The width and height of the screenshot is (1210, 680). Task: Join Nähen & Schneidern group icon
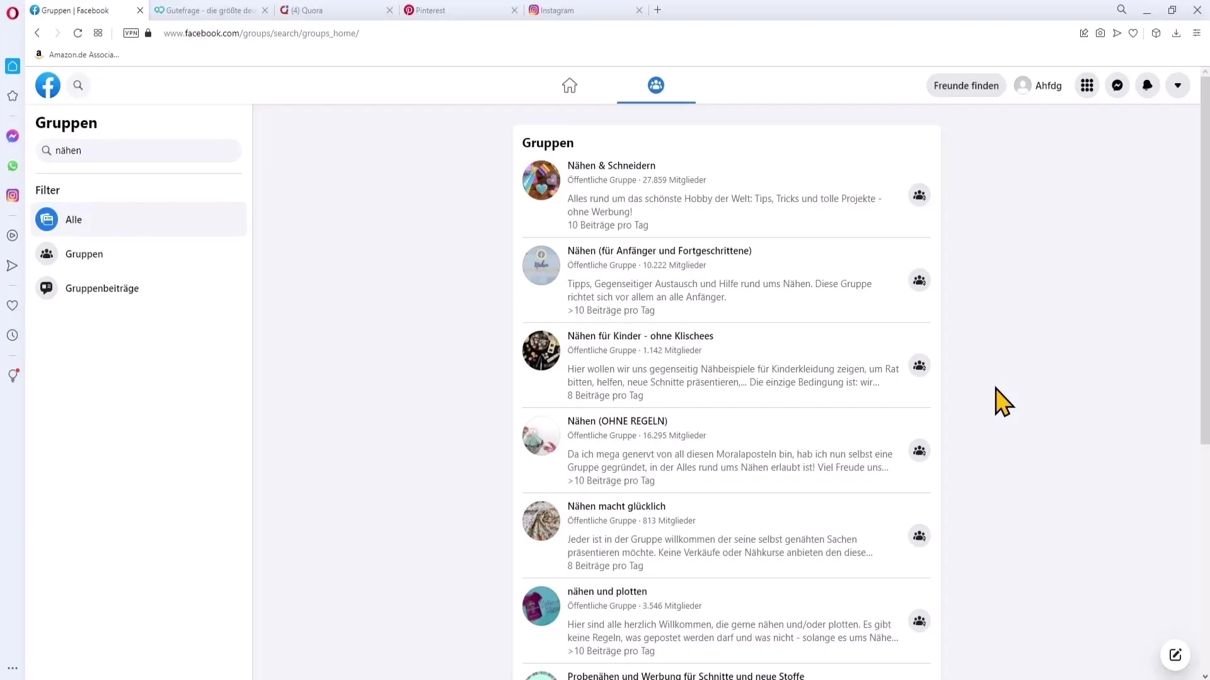pyautogui.click(x=919, y=195)
